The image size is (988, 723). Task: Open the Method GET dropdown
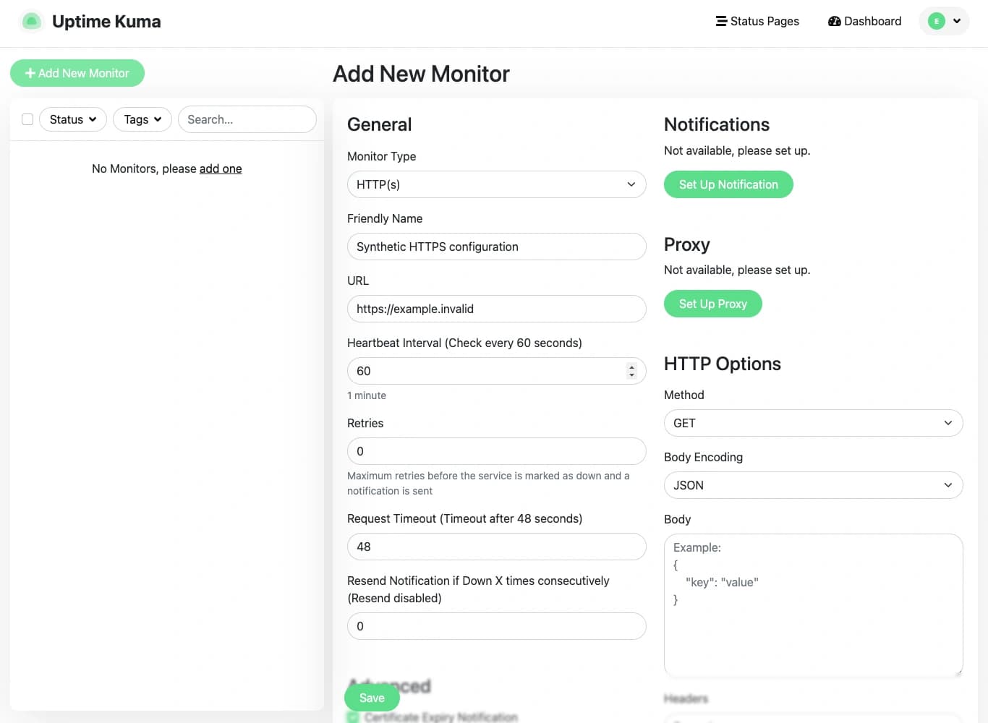click(x=814, y=423)
